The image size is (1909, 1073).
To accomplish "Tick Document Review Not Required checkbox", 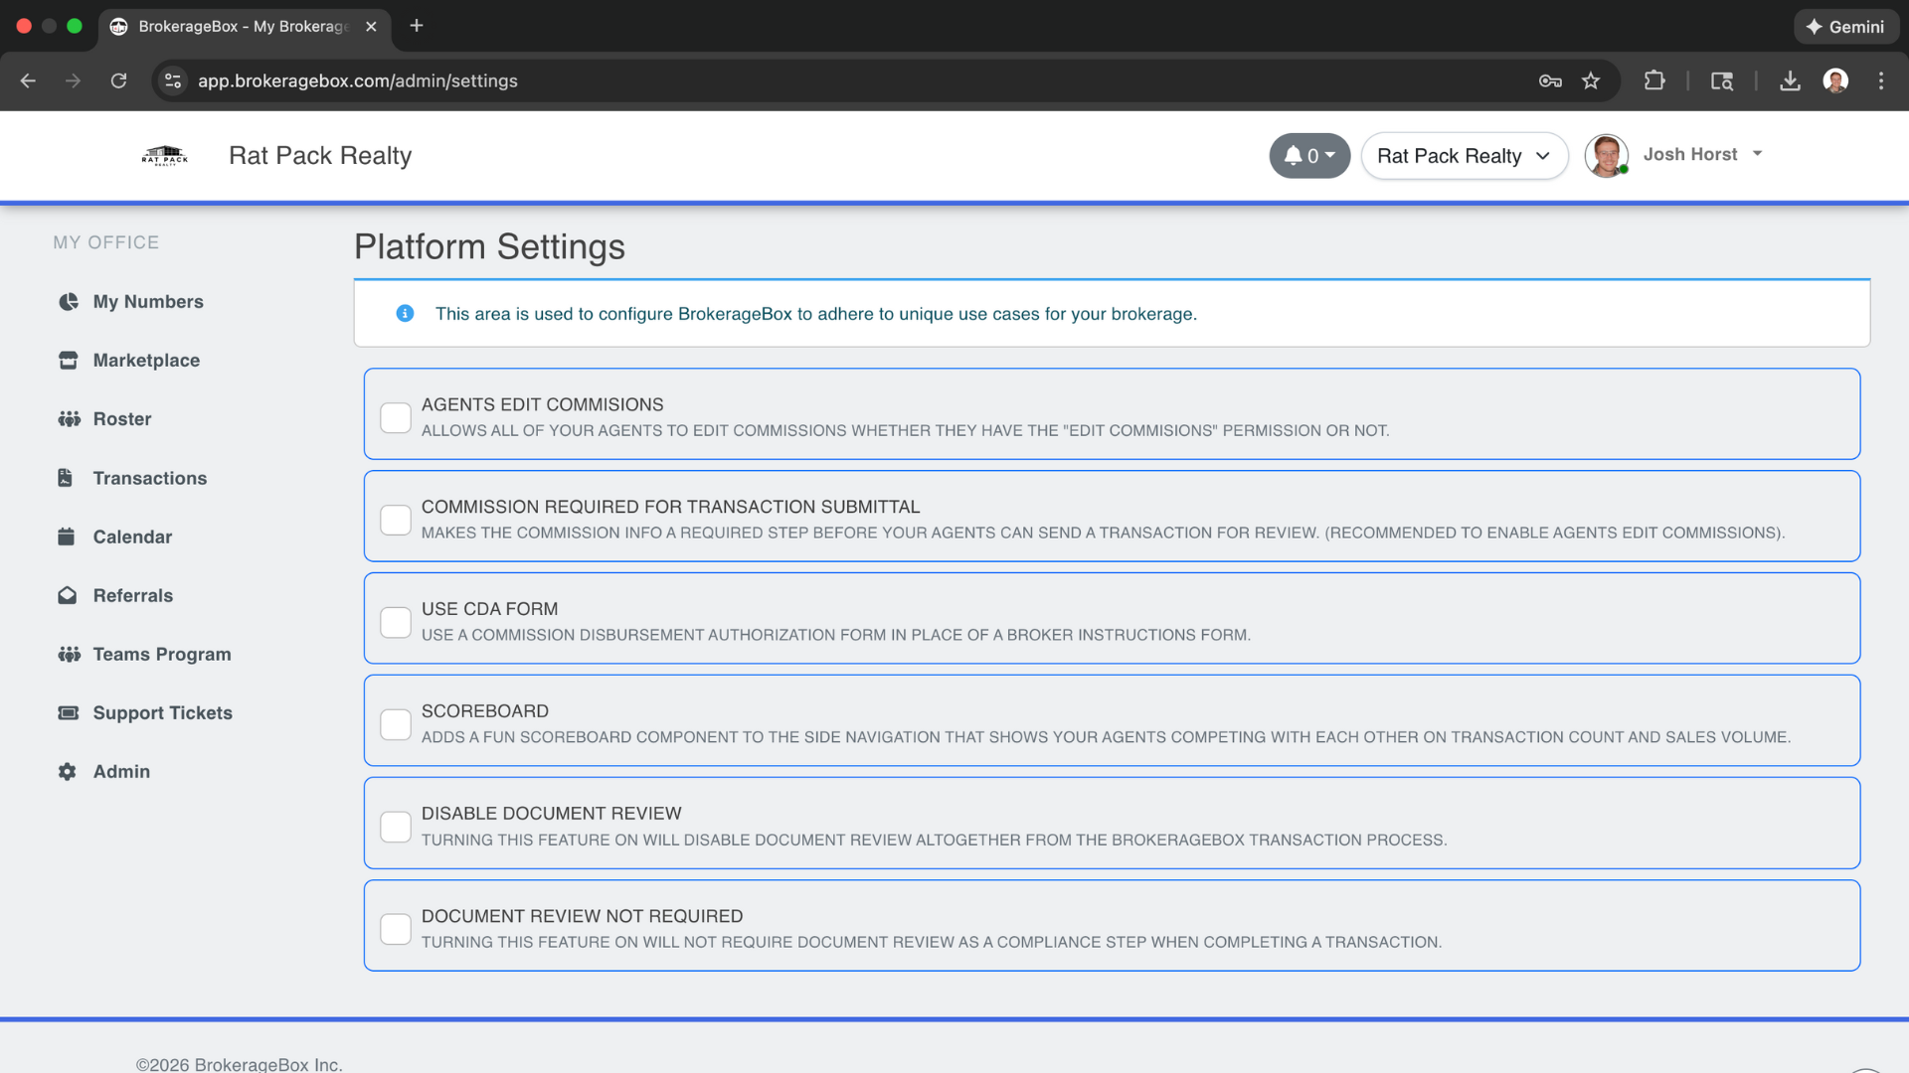I will pos(396,929).
